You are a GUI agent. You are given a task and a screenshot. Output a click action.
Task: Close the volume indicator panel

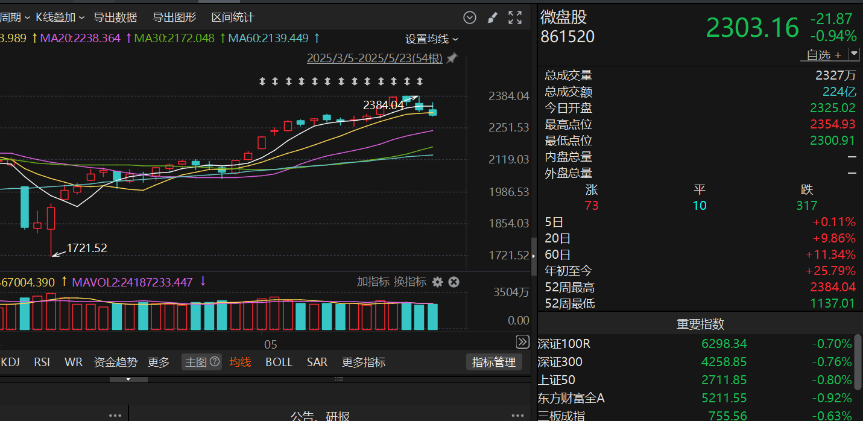tap(454, 282)
